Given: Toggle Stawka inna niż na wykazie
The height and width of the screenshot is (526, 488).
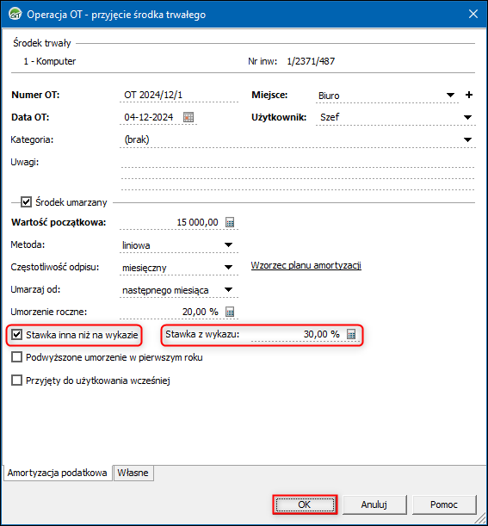Looking at the screenshot, I should (x=16, y=334).
